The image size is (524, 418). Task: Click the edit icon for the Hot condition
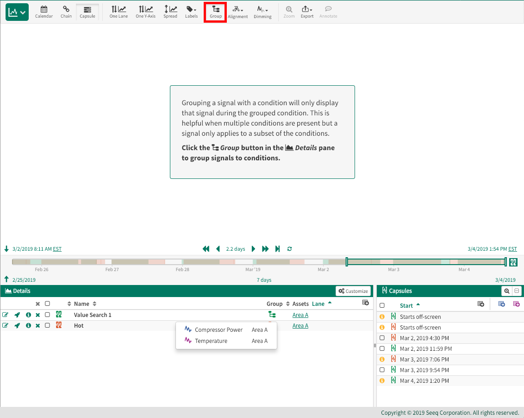tap(6, 326)
